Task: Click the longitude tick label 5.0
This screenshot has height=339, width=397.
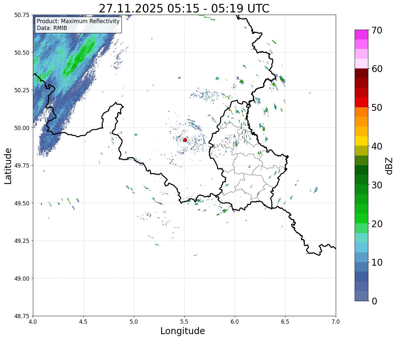Action: (134, 322)
